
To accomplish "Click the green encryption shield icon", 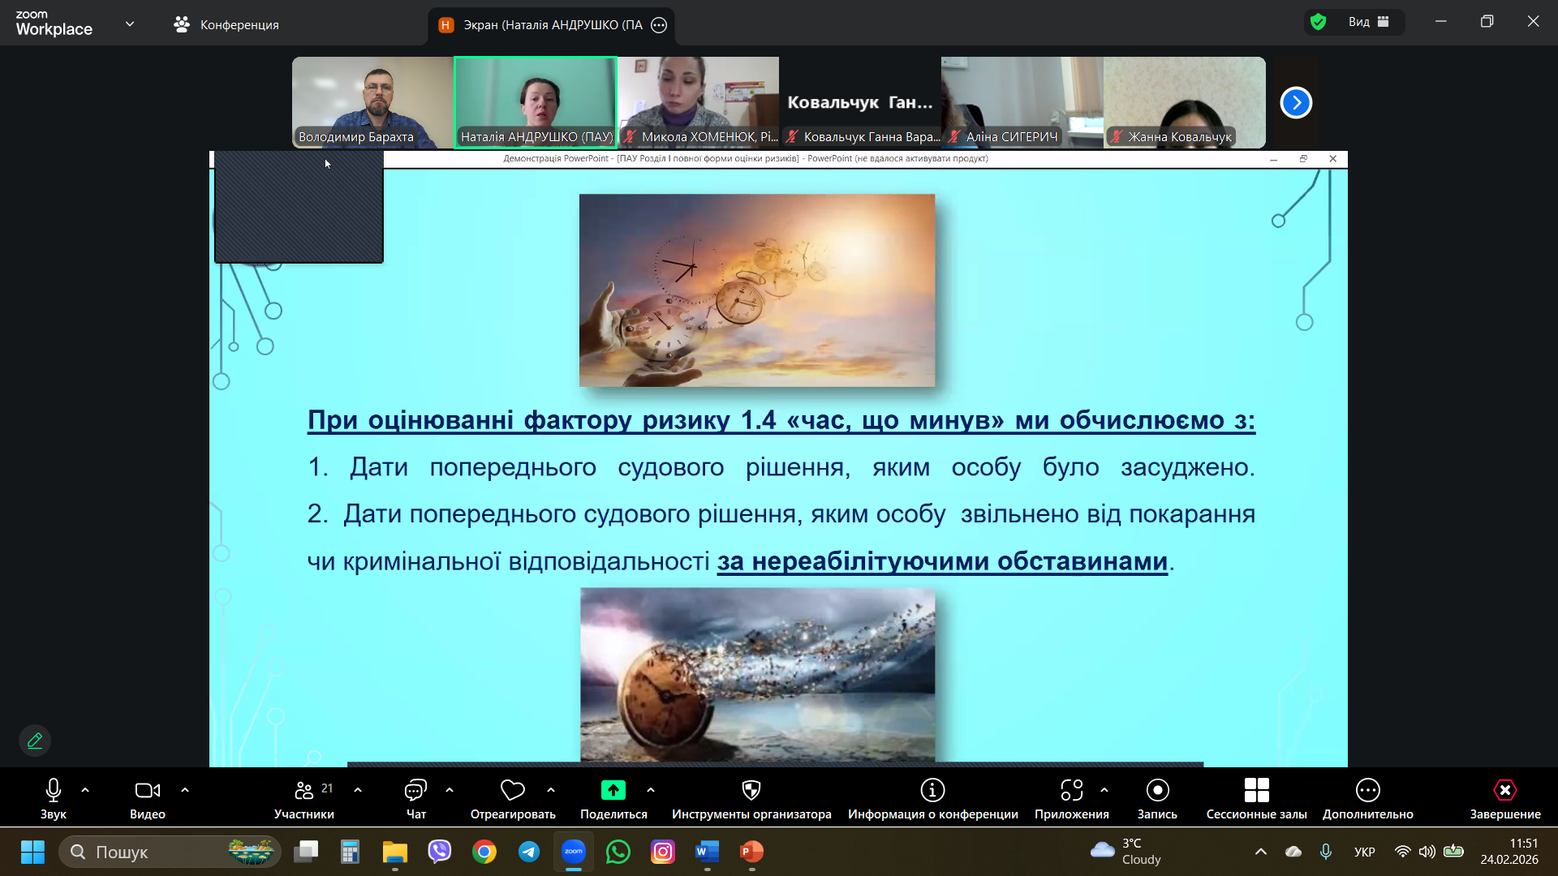I will point(1319,22).
